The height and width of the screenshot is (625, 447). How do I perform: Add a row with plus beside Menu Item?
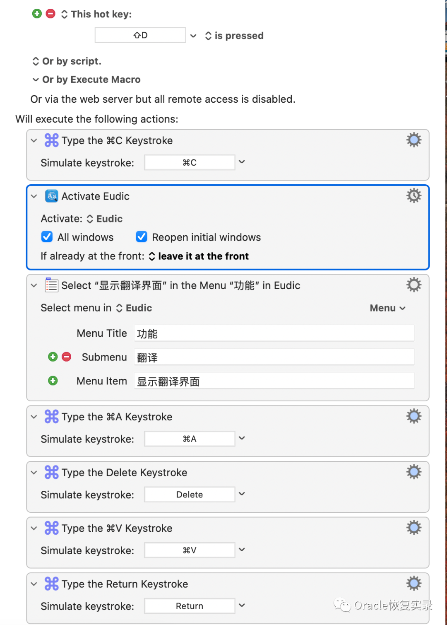click(53, 381)
